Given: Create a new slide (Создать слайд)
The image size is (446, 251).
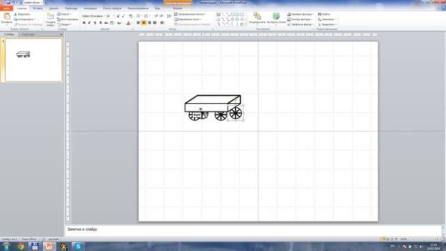Looking at the screenshot, I should [50, 20].
